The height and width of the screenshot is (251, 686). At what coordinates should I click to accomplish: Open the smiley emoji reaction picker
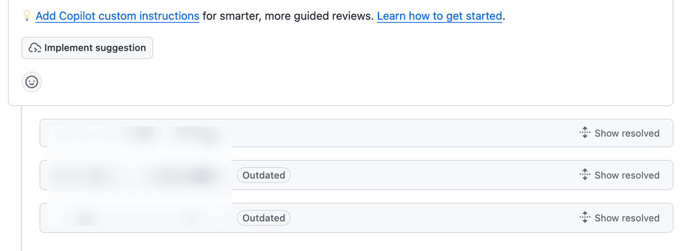coord(32,82)
